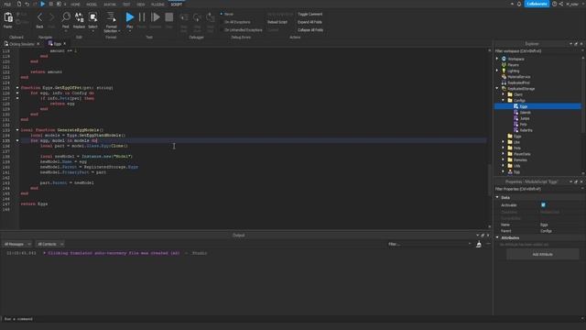Select Players service in Explorer
The image size is (586, 330).
pos(513,65)
